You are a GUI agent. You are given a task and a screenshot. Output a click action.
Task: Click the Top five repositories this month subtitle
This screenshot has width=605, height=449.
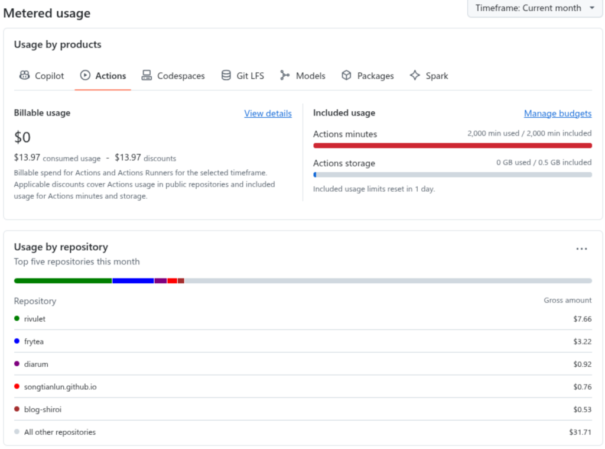tap(77, 261)
